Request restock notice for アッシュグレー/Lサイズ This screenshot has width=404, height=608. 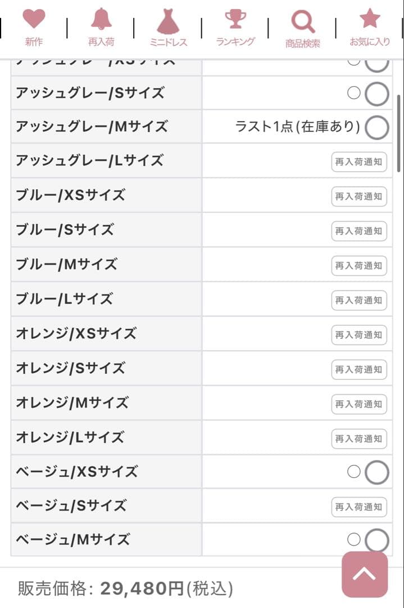[359, 162]
